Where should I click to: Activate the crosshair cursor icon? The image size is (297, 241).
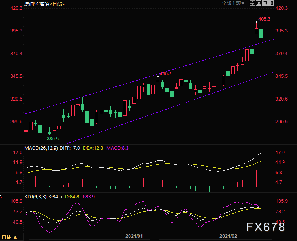tap(252, 3)
